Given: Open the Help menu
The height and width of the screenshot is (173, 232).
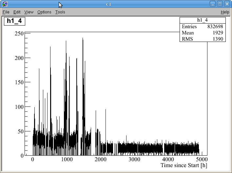Looking at the screenshot, I should [225, 12].
